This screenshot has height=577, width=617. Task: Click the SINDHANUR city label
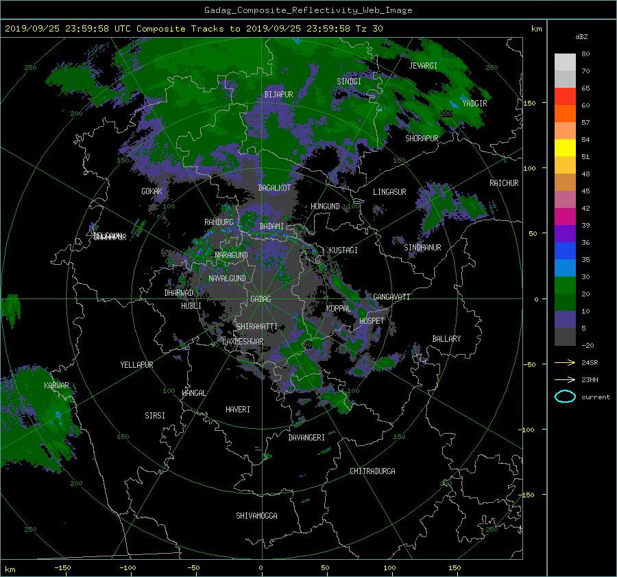click(x=422, y=248)
